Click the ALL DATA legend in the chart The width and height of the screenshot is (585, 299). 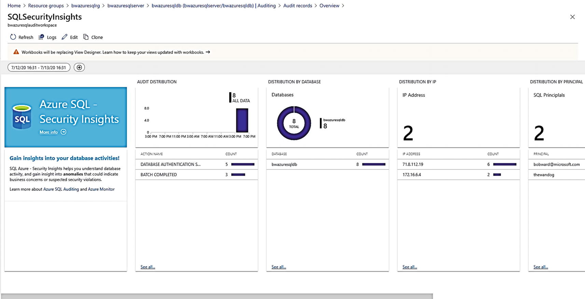point(240,98)
